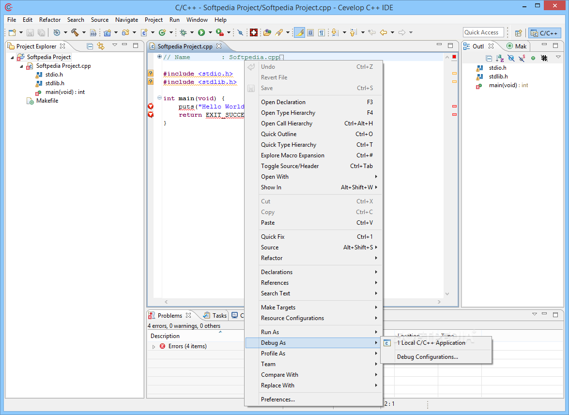The width and height of the screenshot is (569, 415).
Task: Open the Run button dropdown arrow
Action: (210, 32)
